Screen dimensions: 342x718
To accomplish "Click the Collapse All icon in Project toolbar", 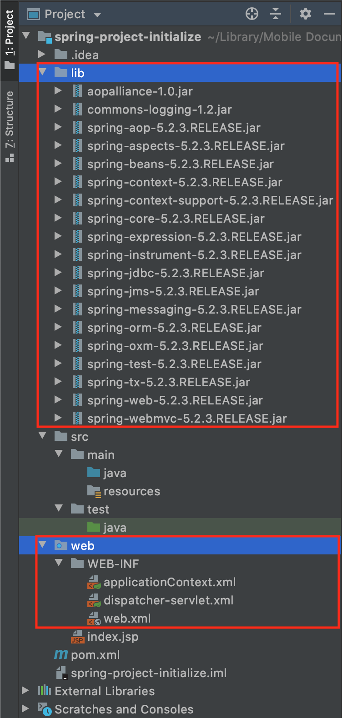I will pyautogui.click(x=276, y=14).
